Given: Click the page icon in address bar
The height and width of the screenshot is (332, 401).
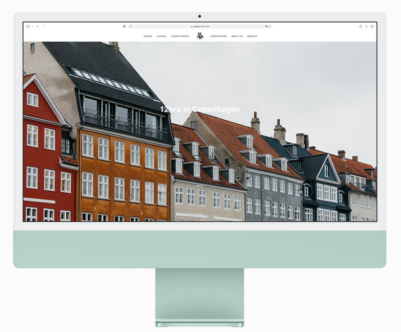Looking at the screenshot, I should [130, 26].
